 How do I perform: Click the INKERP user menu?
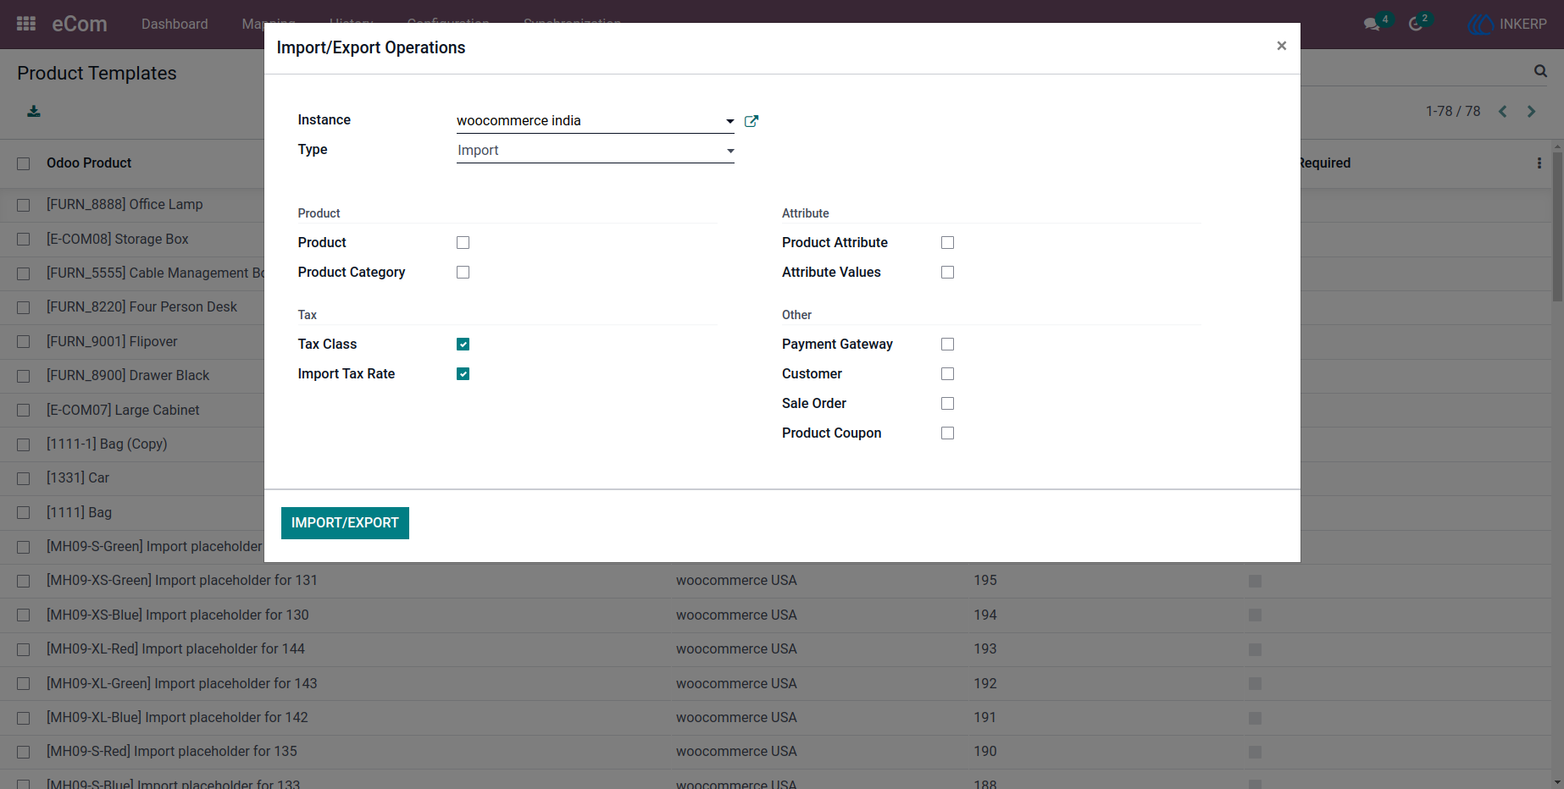click(1508, 24)
